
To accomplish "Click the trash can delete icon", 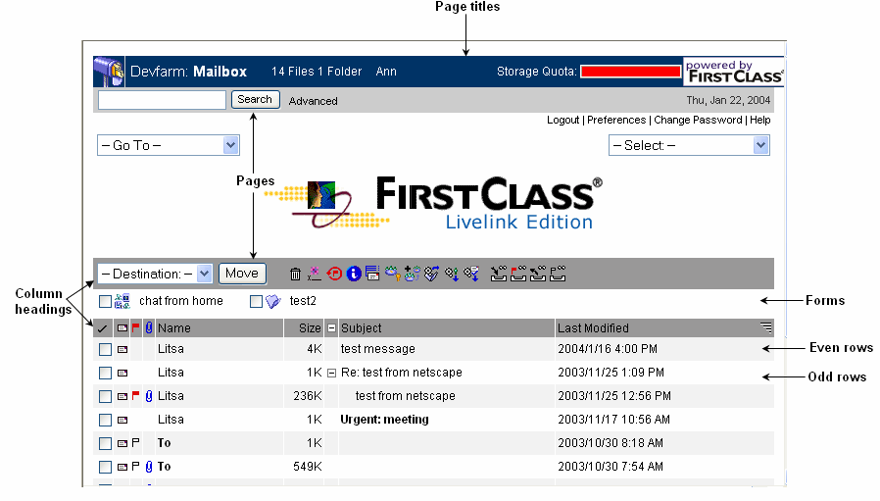I will point(296,274).
